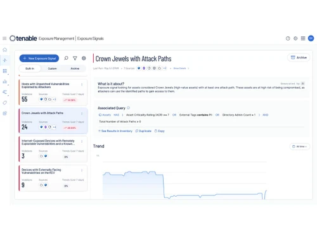Click the 55 violations count
The width and height of the screenshot is (317, 238).
point(25,99)
